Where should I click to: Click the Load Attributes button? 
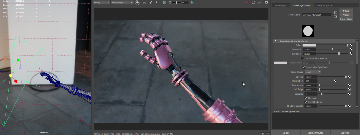(315, 133)
